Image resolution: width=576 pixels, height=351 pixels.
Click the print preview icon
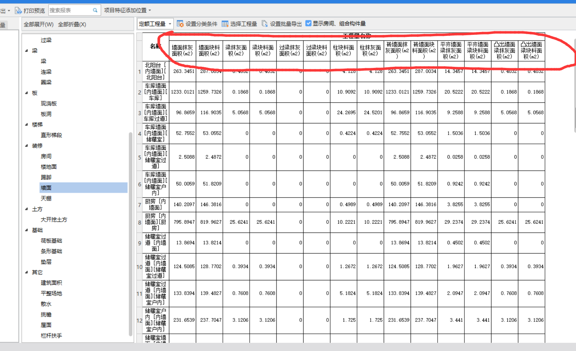18,11
